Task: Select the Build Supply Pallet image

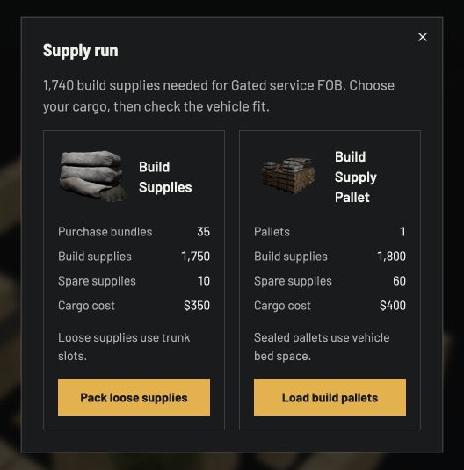Action: coord(288,177)
